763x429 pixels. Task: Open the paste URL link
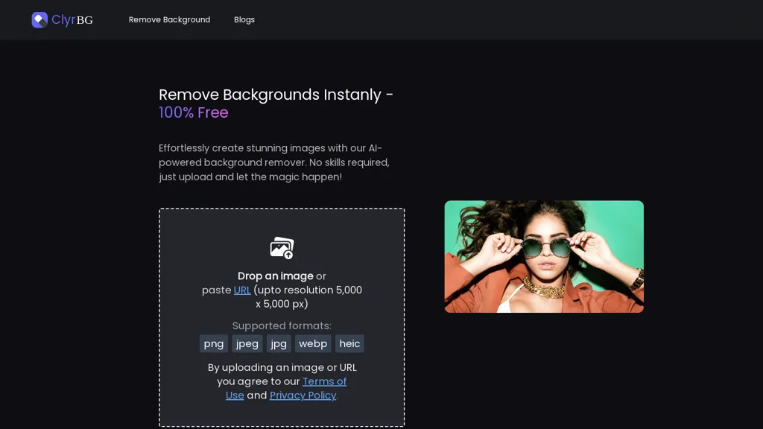(x=242, y=290)
